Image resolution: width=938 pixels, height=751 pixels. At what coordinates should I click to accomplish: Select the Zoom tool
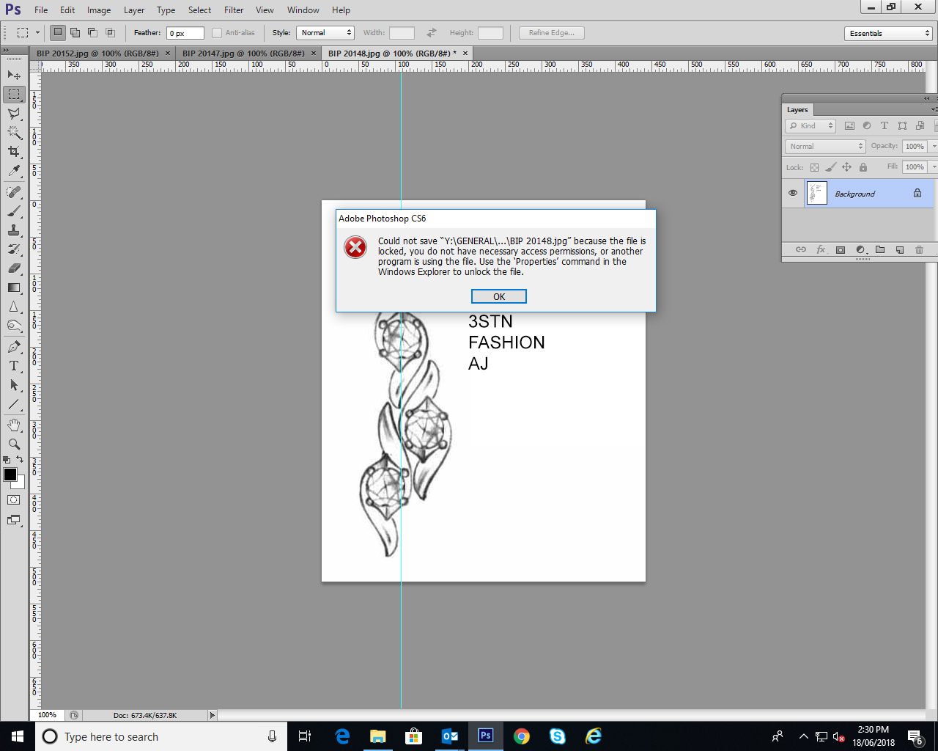click(x=14, y=444)
